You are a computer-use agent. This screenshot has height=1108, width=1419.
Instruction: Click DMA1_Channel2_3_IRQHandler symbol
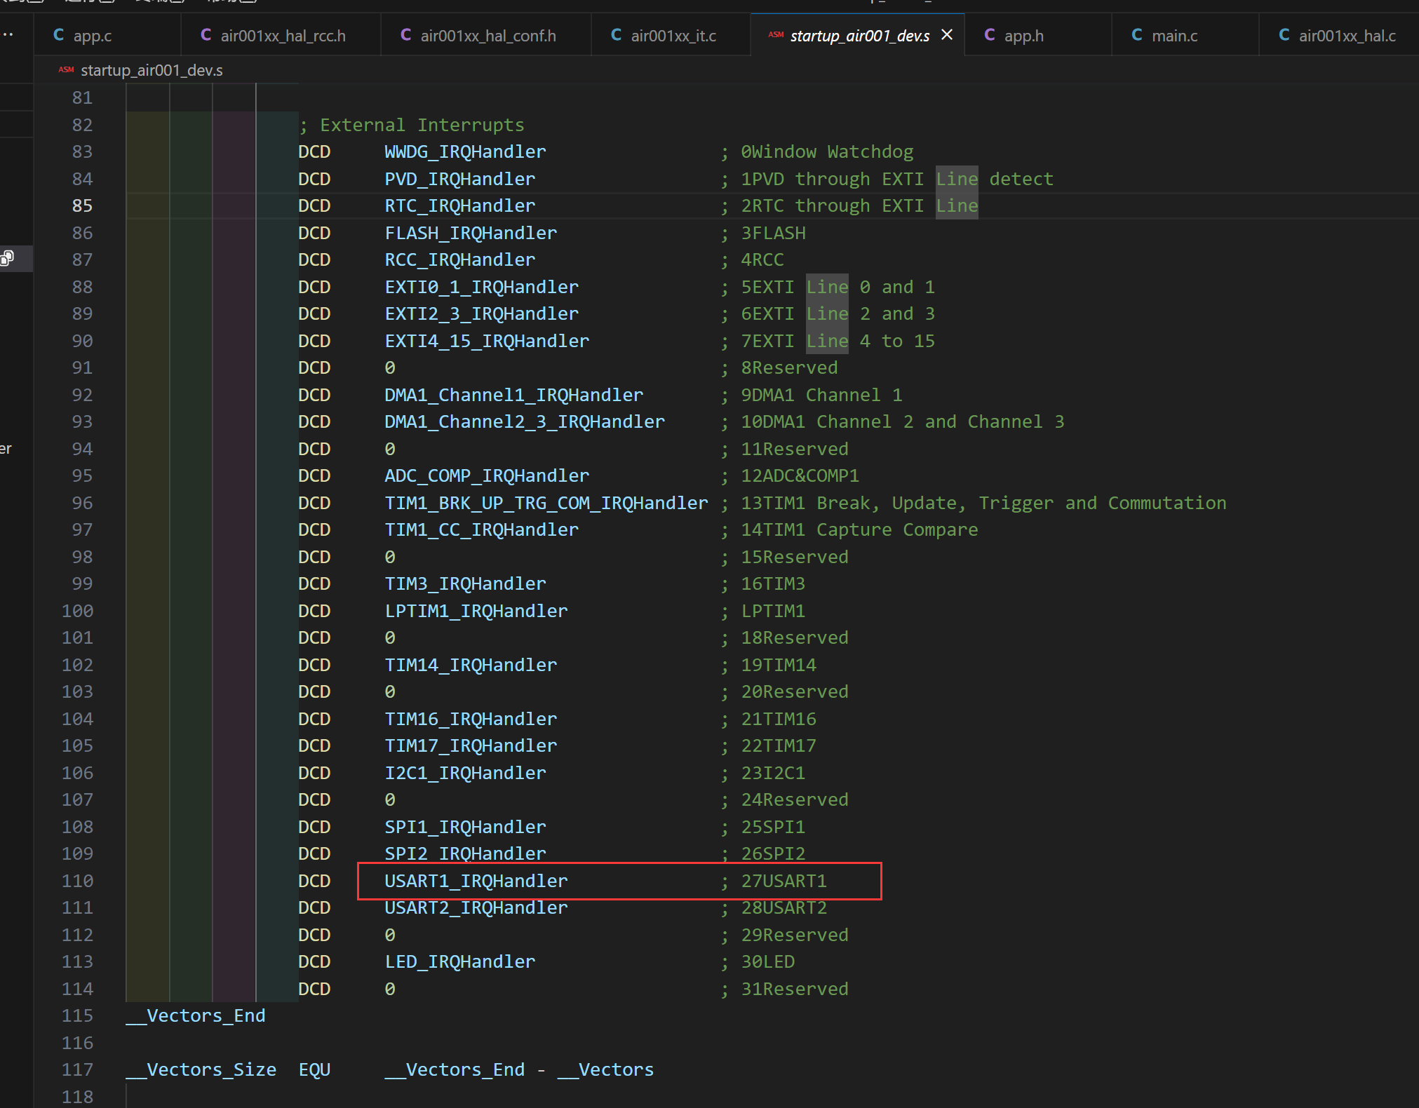525,422
